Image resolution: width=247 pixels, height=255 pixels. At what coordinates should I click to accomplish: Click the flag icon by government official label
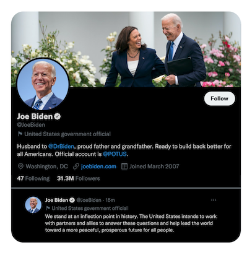[x=20, y=134]
